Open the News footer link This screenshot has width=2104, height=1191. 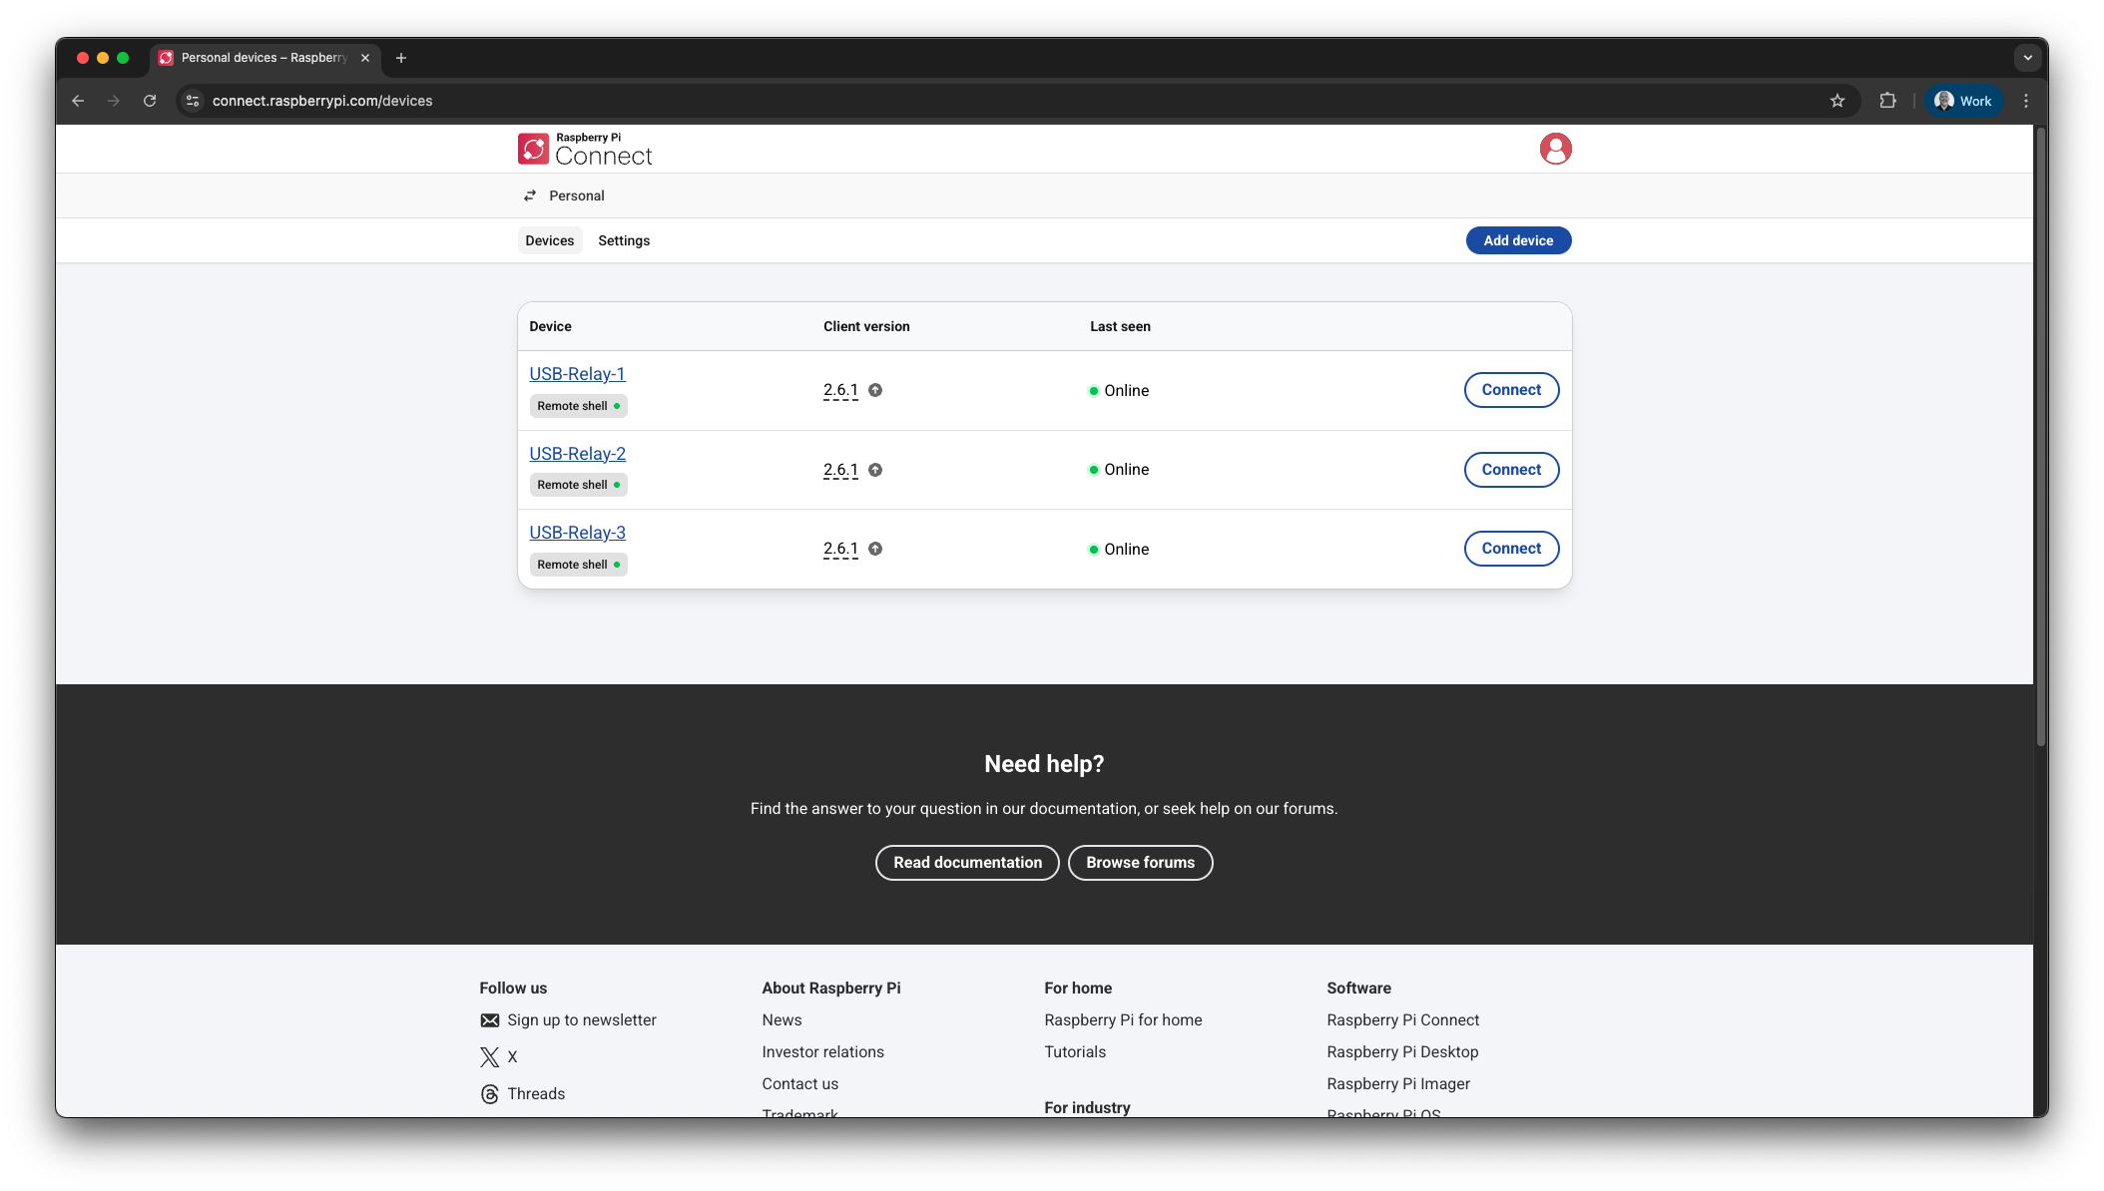(782, 1020)
